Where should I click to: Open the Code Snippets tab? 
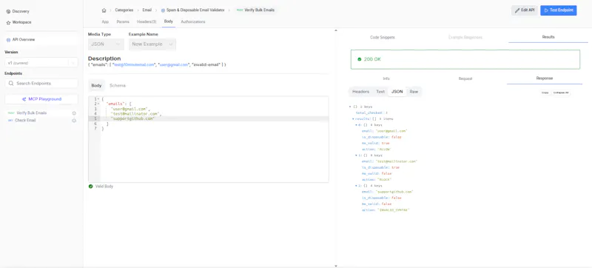tap(382, 37)
